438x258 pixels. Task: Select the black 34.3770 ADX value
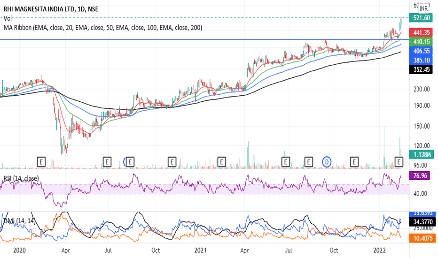(422, 222)
